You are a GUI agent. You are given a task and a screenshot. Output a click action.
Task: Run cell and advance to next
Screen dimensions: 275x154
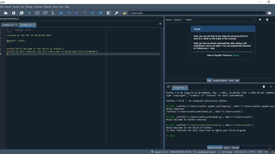45,13
